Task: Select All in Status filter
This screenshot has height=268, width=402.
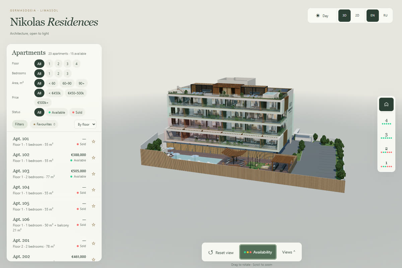Action: point(39,113)
